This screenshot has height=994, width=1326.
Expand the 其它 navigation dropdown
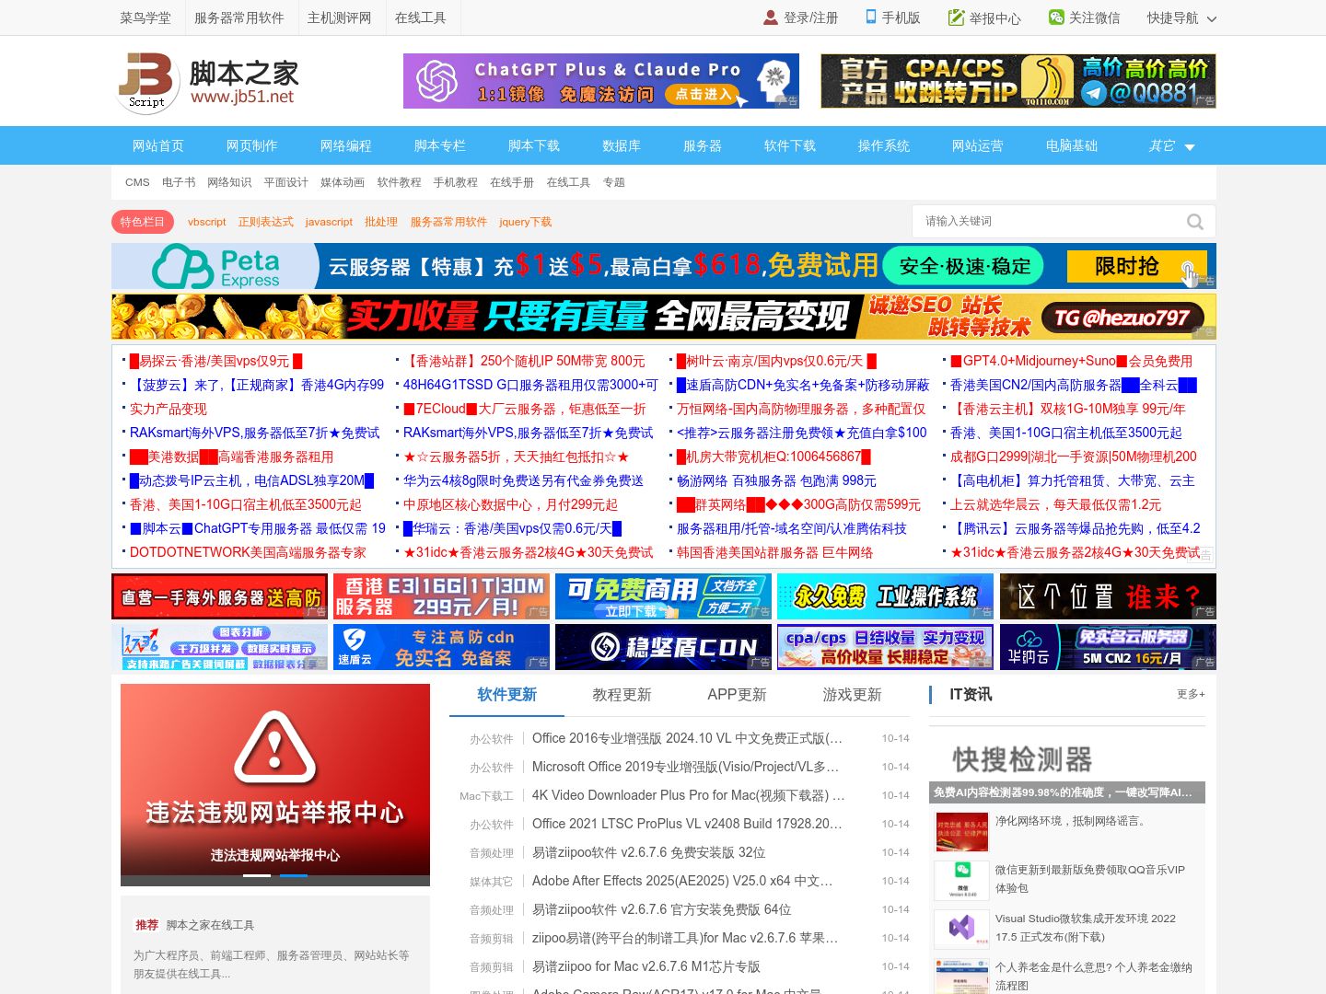1170,145
